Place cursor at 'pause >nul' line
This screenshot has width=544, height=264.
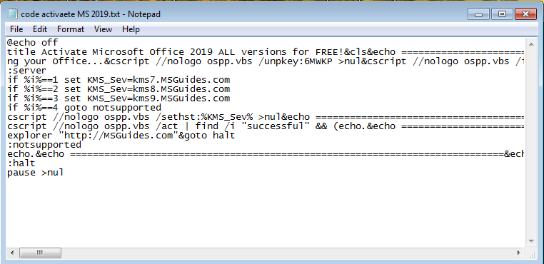pos(35,173)
